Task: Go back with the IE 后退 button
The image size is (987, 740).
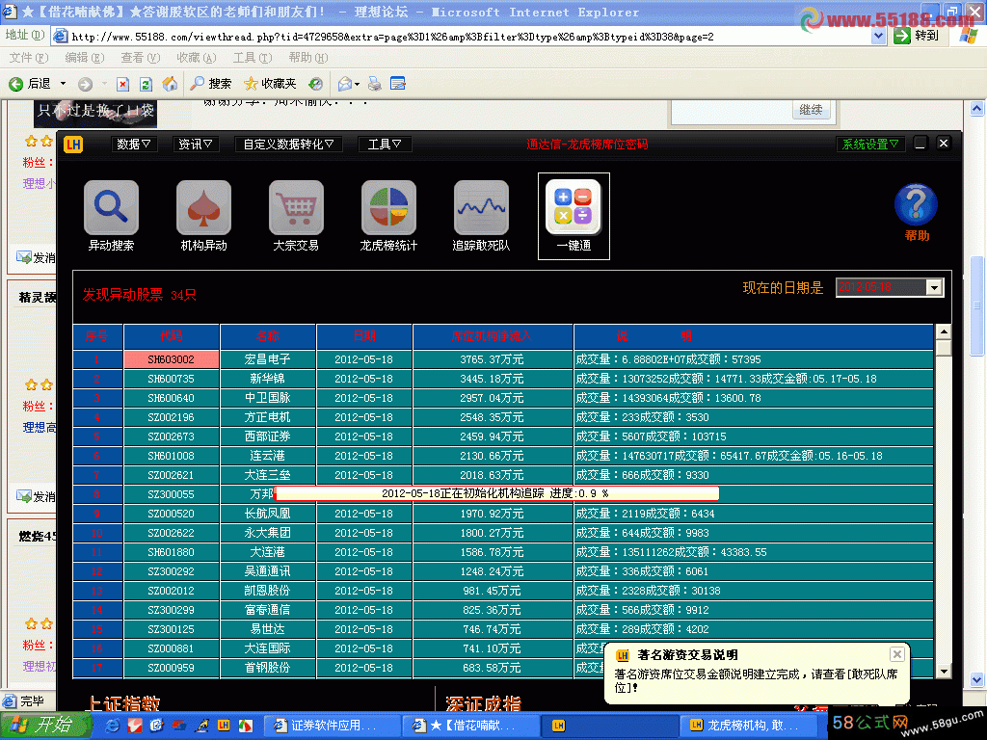Action: (x=30, y=84)
